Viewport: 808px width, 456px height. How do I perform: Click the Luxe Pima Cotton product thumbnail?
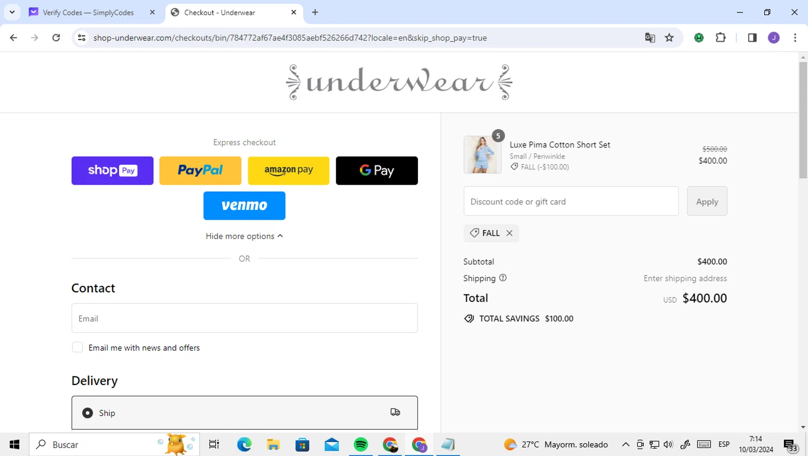(483, 155)
